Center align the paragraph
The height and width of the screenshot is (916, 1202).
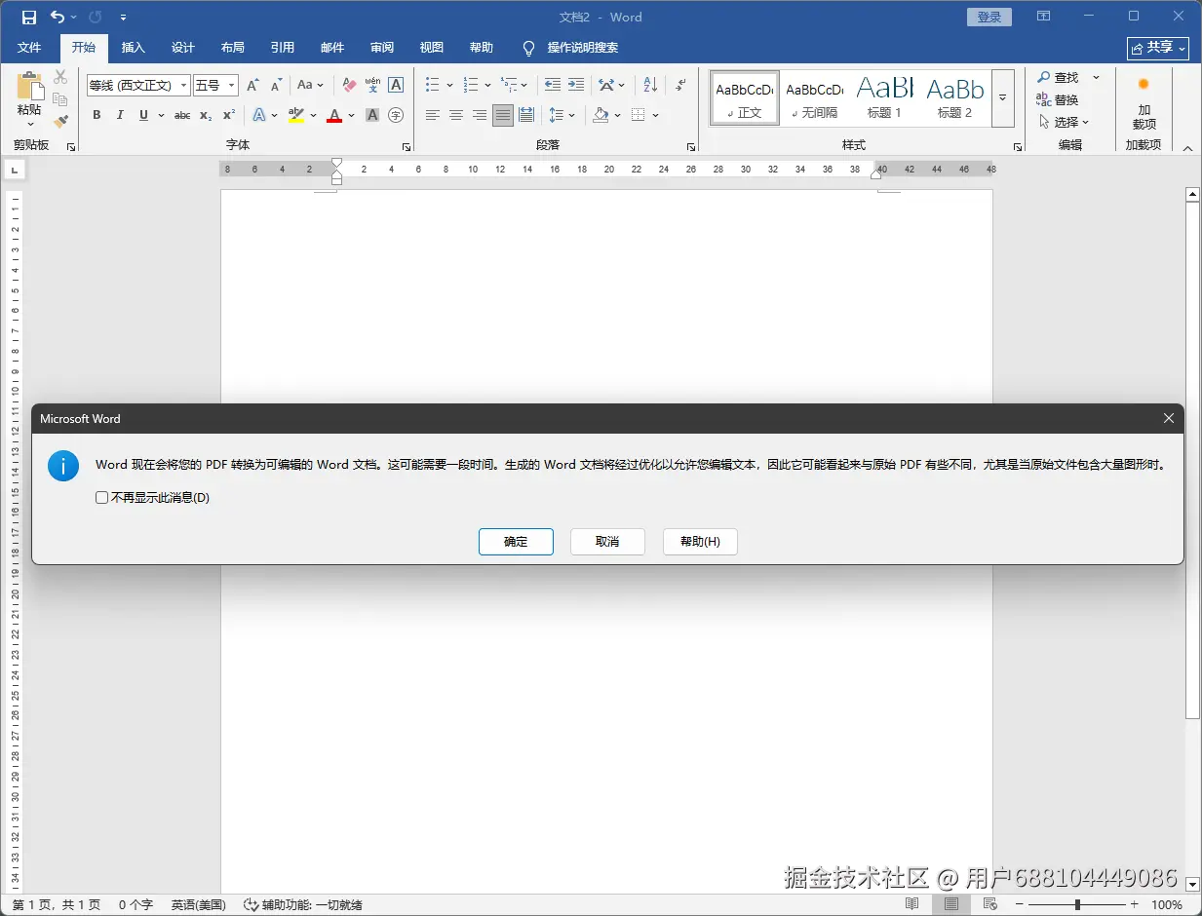pyautogui.click(x=455, y=115)
